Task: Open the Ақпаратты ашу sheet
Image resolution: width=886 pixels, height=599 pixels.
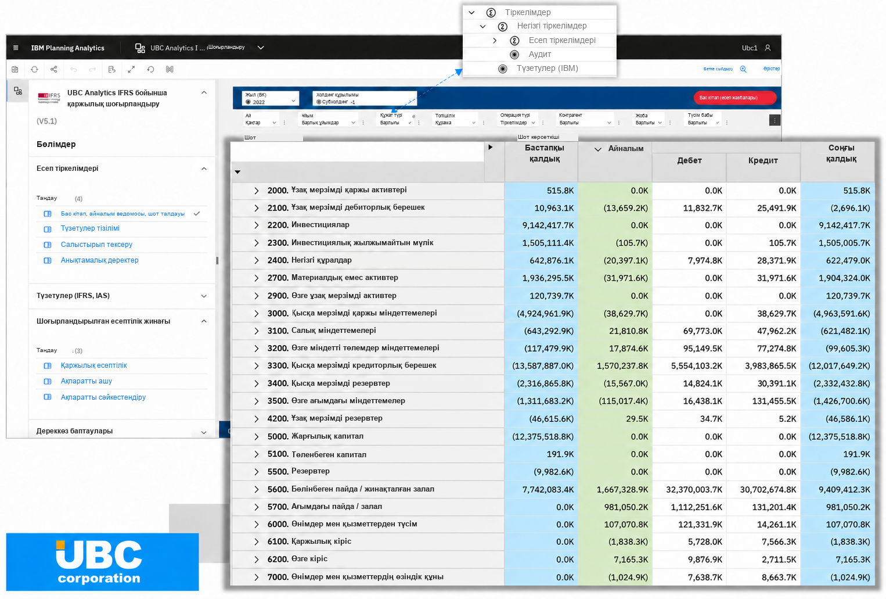Action: pyautogui.click(x=87, y=381)
